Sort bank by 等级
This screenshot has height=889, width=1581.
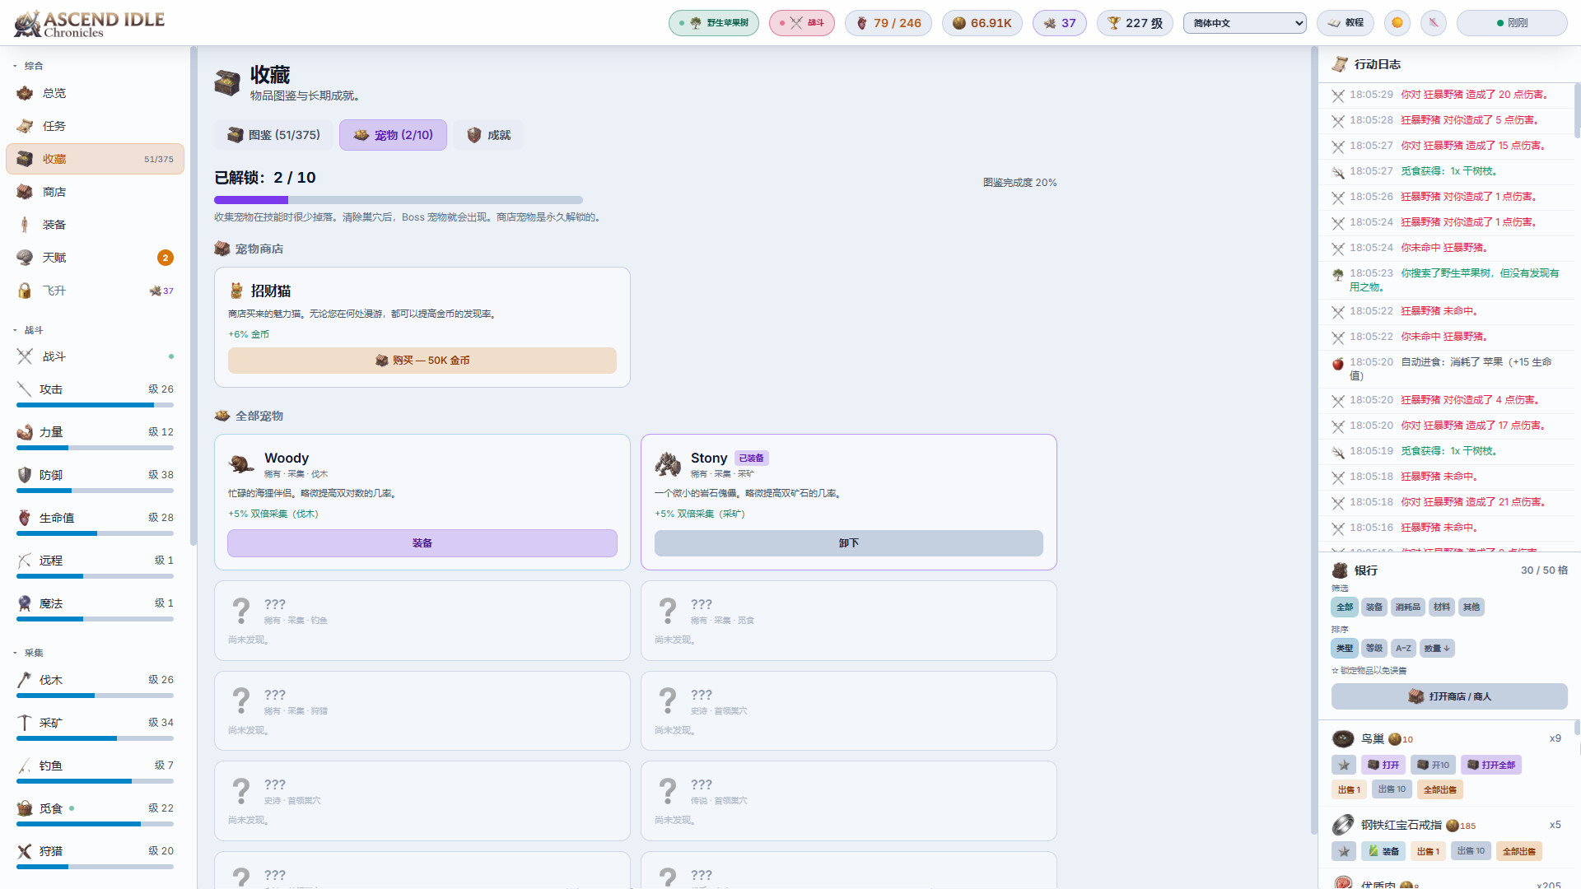1373,648
